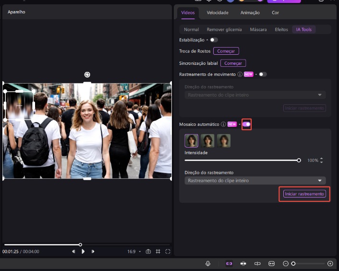Viewport: 339px width, 271px height.
Task: Click the zoom out minus icon
Action: pos(286,263)
